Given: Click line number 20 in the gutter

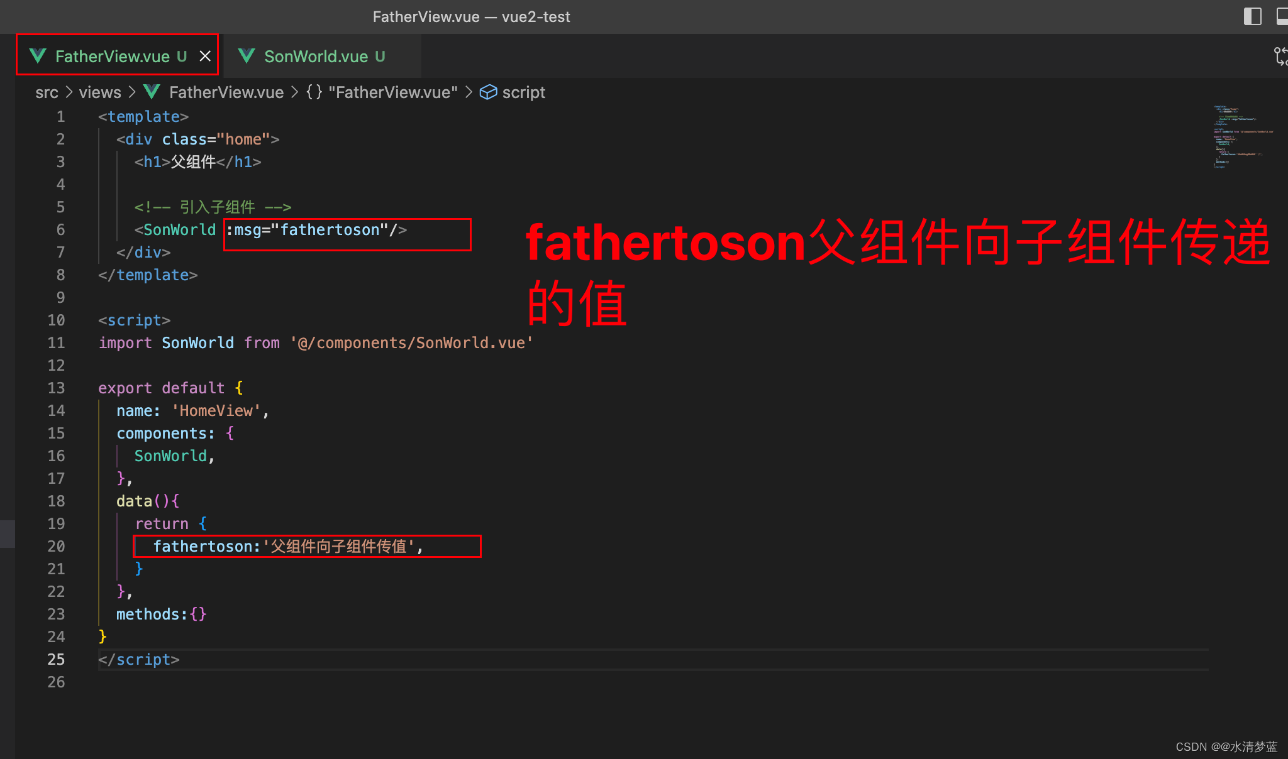Looking at the screenshot, I should coord(56,547).
